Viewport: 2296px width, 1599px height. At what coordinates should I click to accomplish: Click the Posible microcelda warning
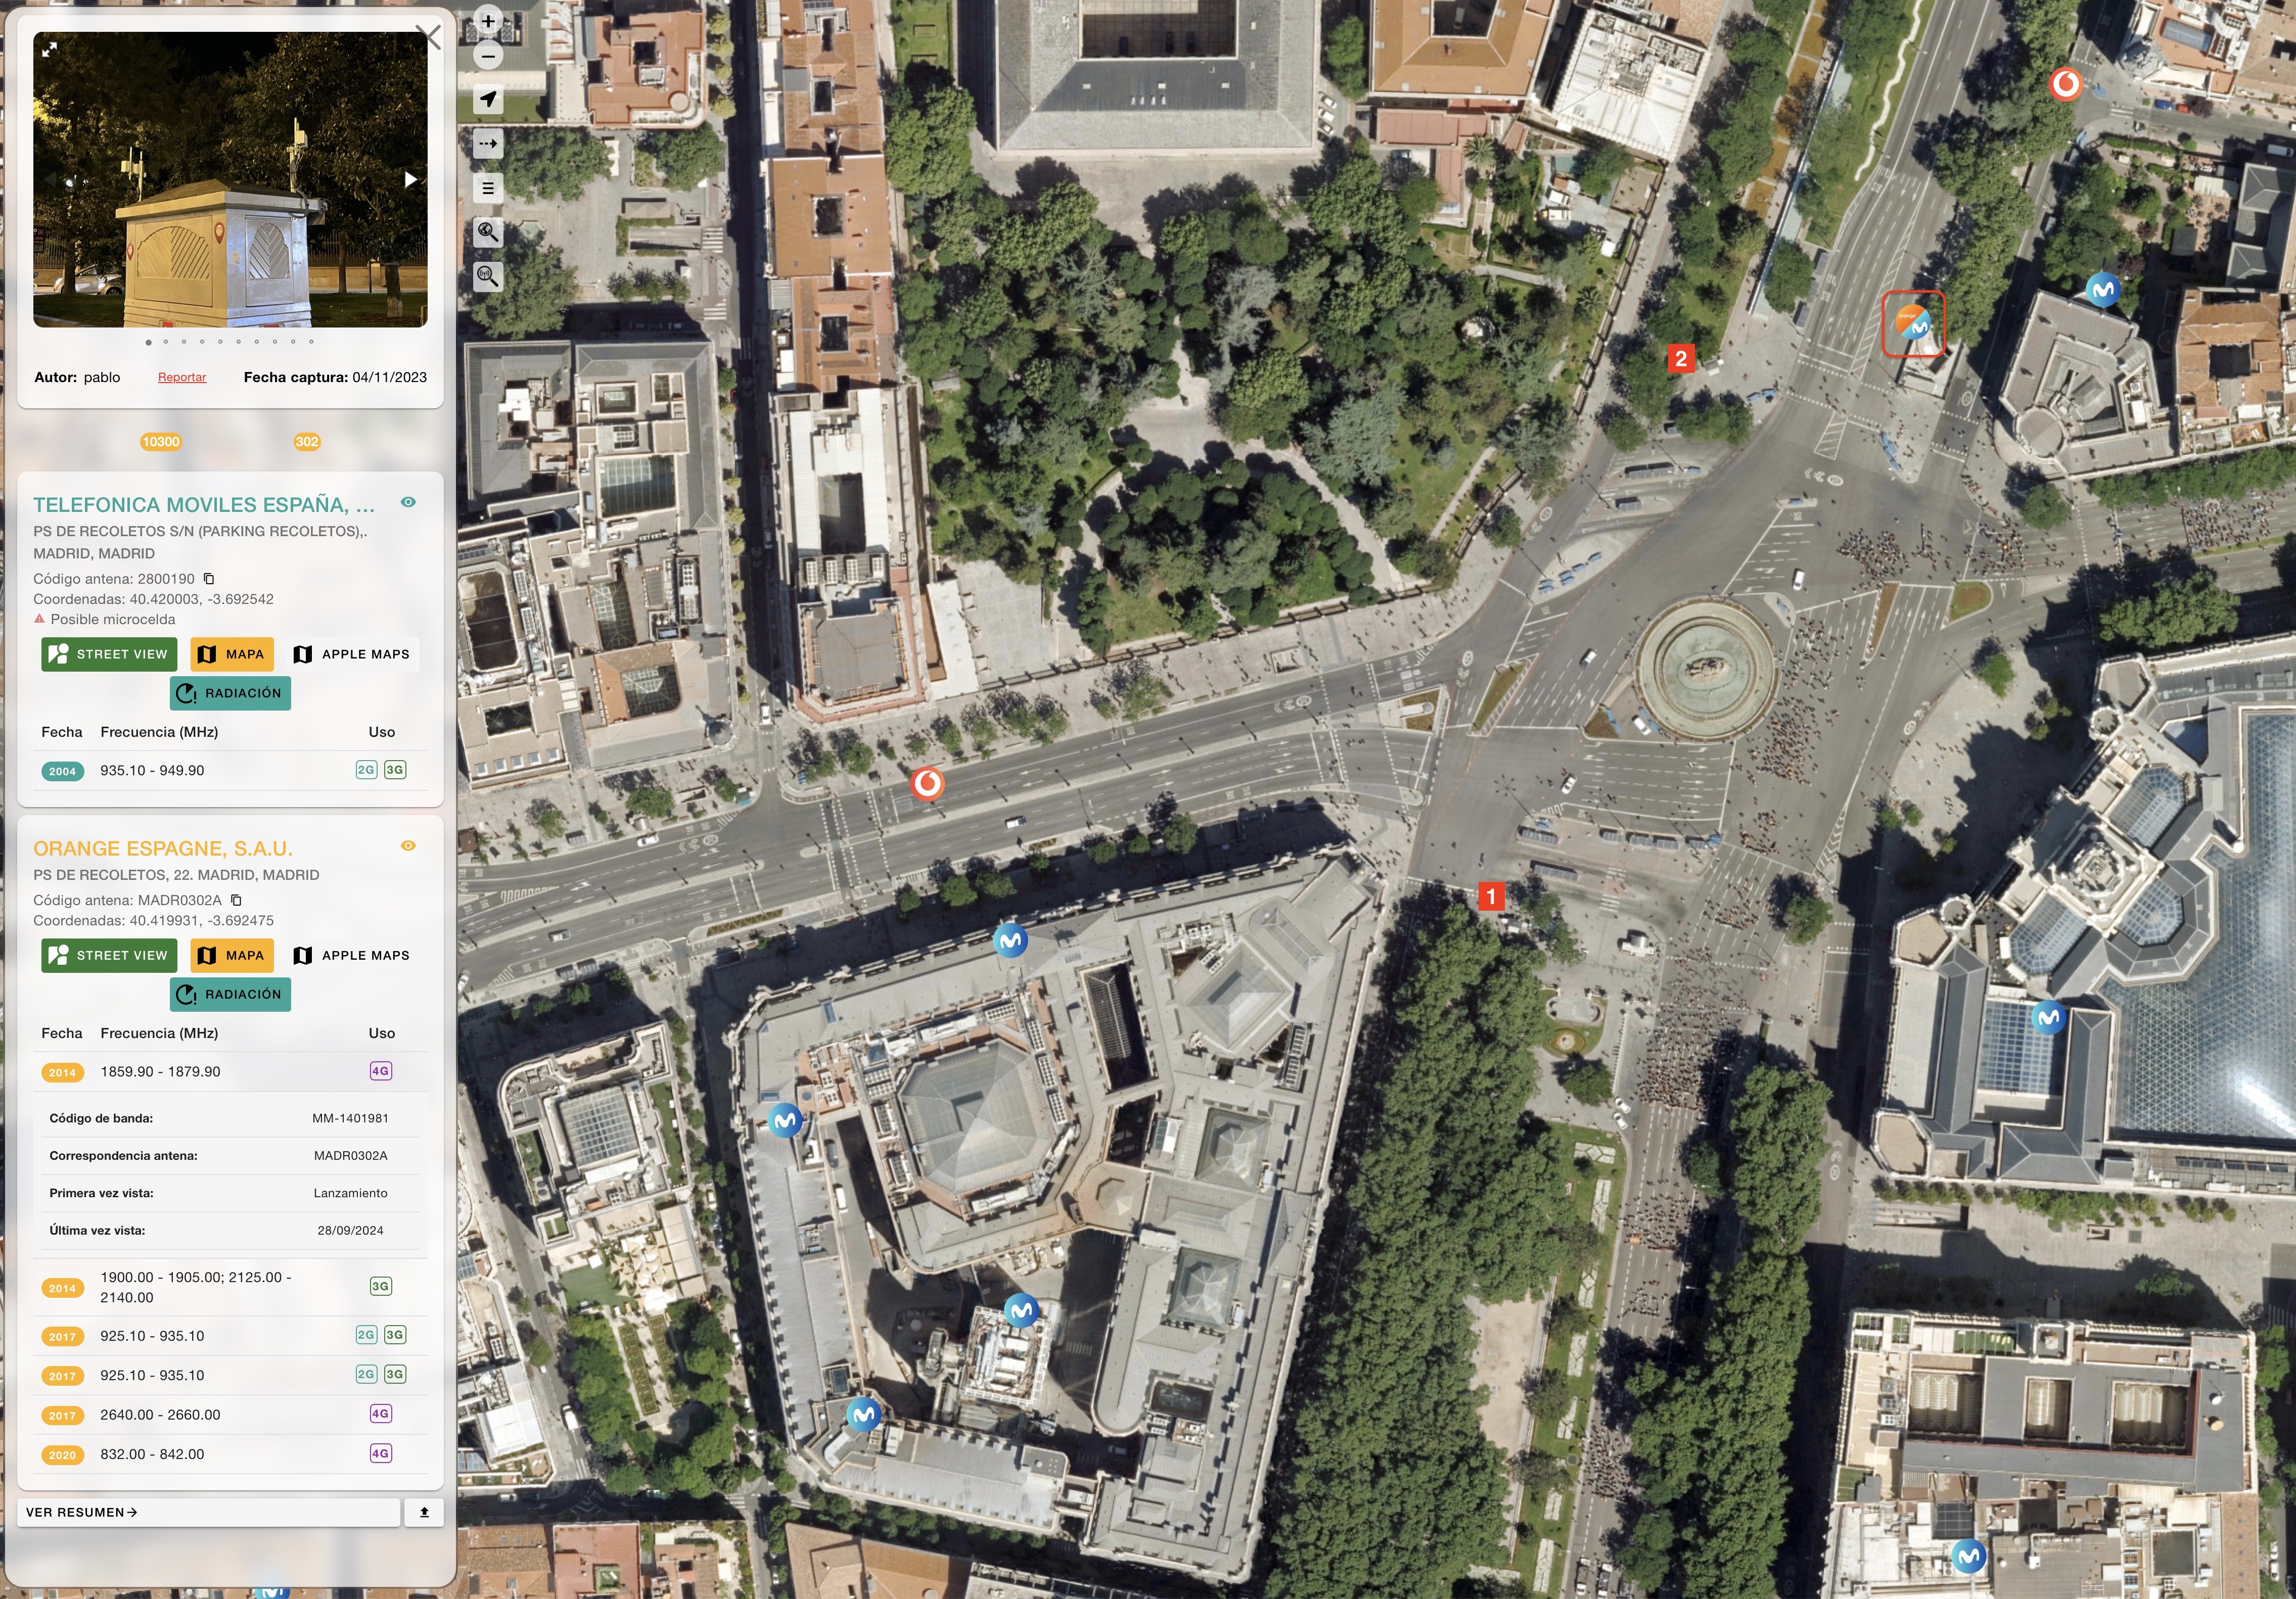click(x=104, y=619)
